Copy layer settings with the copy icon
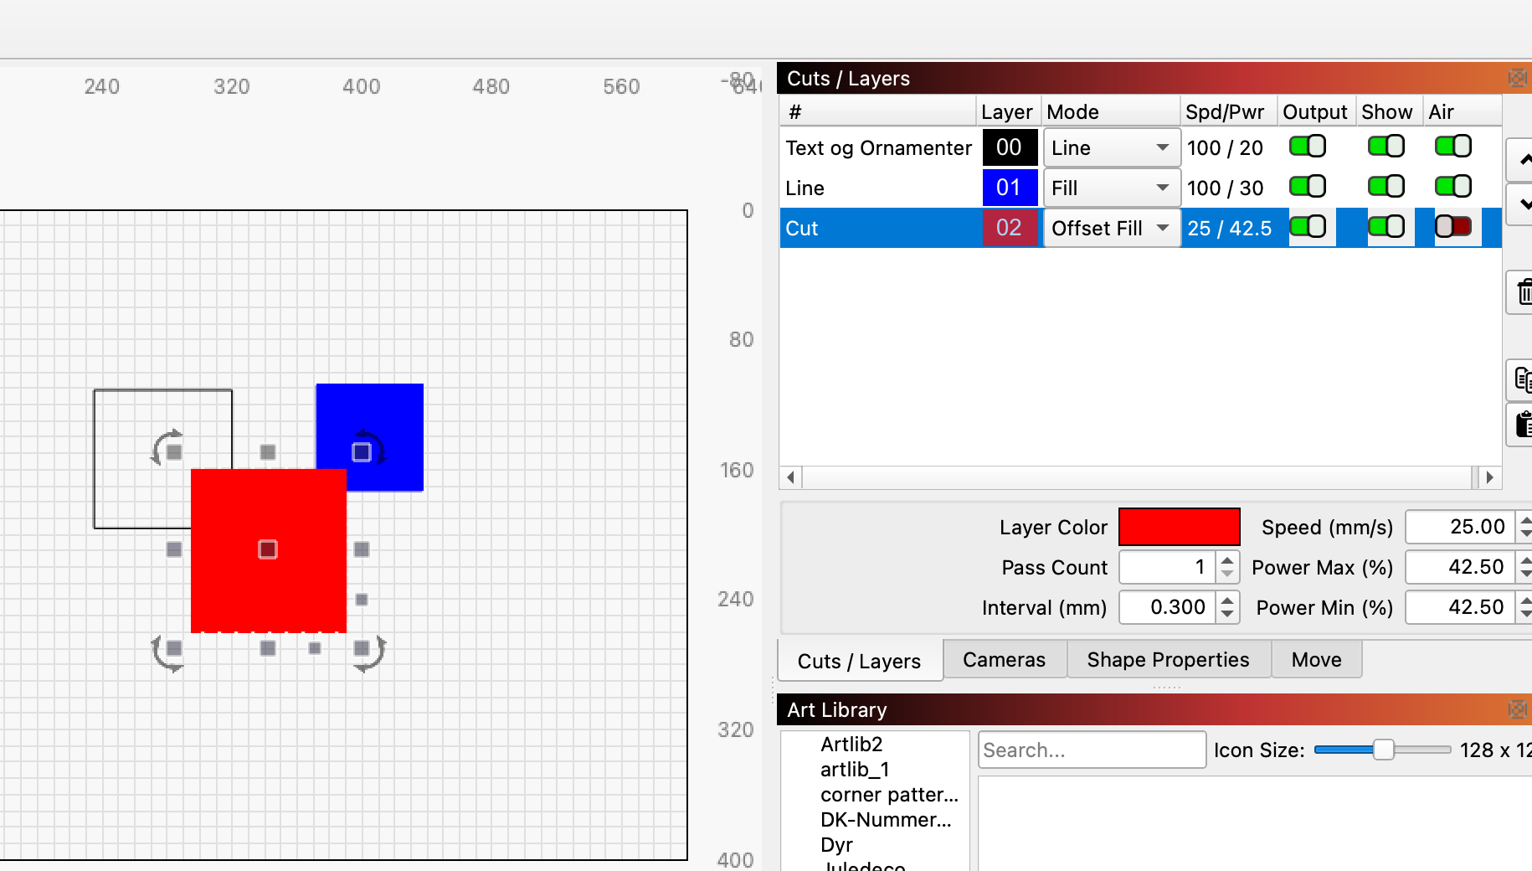The height and width of the screenshot is (871, 1532). [x=1523, y=380]
